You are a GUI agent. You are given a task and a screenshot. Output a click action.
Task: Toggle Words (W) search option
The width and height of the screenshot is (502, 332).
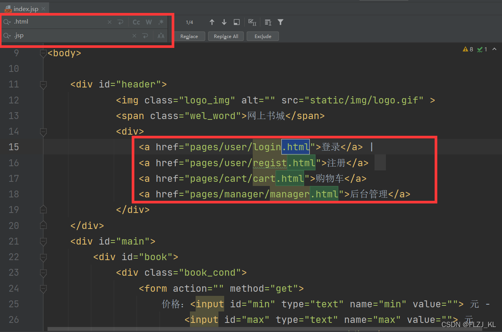pyautogui.click(x=149, y=22)
